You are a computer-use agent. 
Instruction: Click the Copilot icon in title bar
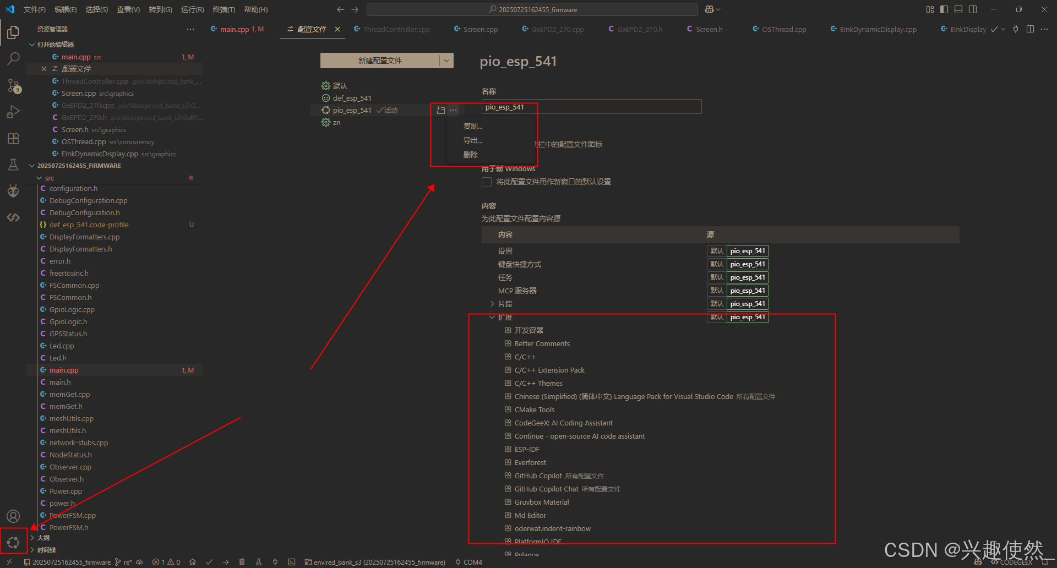tap(709, 9)
